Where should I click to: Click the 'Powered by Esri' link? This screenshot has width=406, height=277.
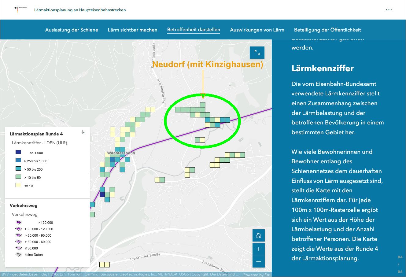257,275
